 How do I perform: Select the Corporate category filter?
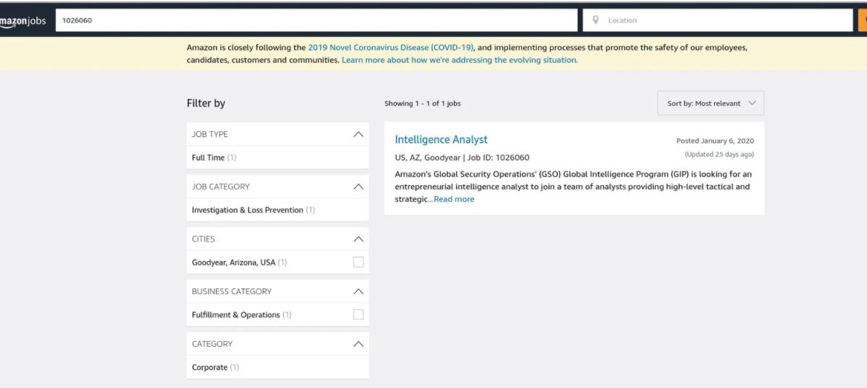[x=215, y=367]
